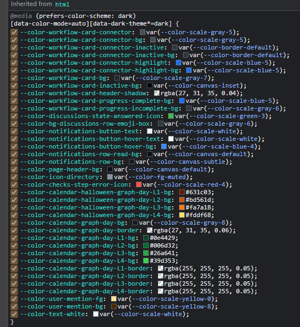
Task: Toggle --color-checks-step-error-icon declaration checkbox
Action: click(x=14, y=184)
